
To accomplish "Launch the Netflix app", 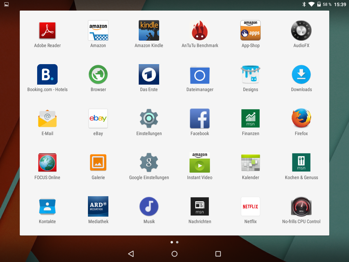I will pyautogui.click(x=251, y=206).
